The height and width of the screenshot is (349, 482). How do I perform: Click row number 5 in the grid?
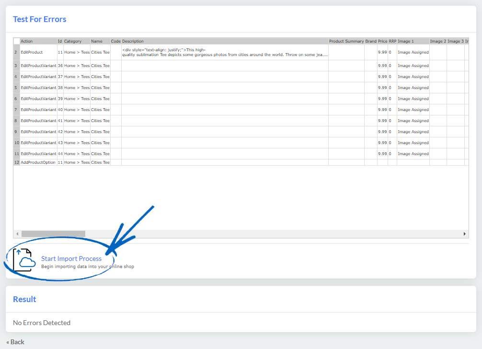(x=16, y=88)
